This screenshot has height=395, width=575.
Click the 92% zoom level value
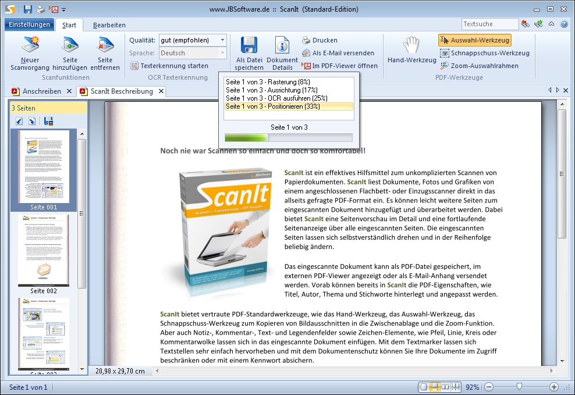click(x=473, y=387)
